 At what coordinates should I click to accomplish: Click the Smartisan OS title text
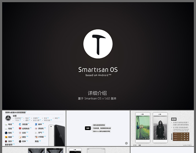(98, 69)
